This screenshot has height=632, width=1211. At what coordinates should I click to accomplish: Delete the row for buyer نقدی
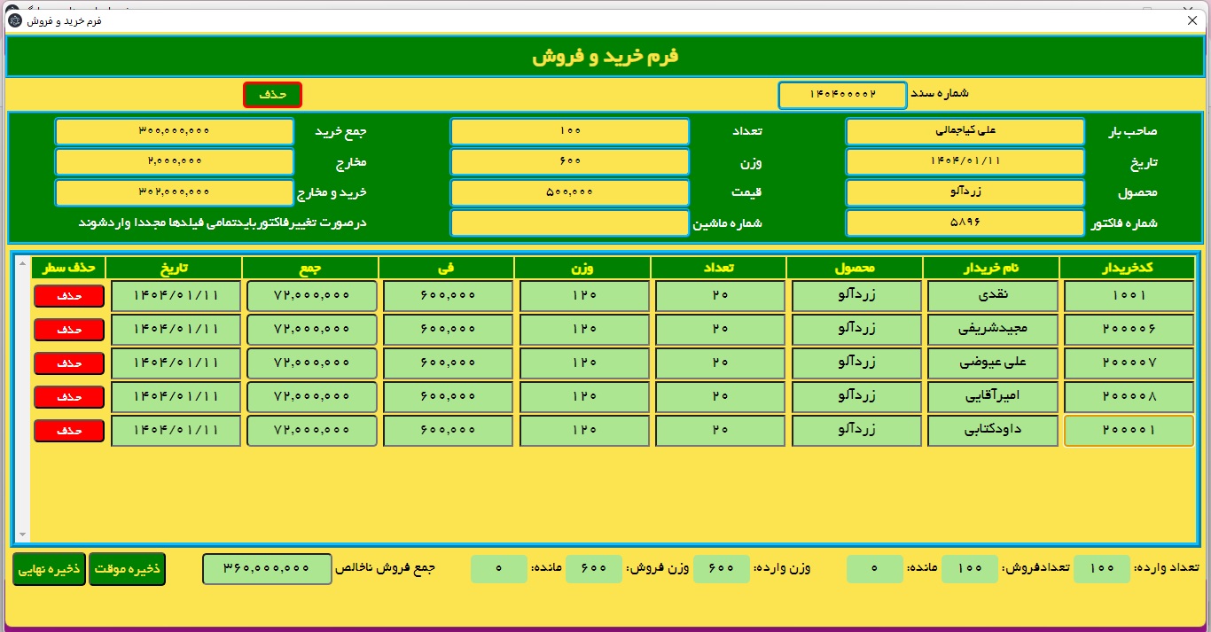coord(69,296)
